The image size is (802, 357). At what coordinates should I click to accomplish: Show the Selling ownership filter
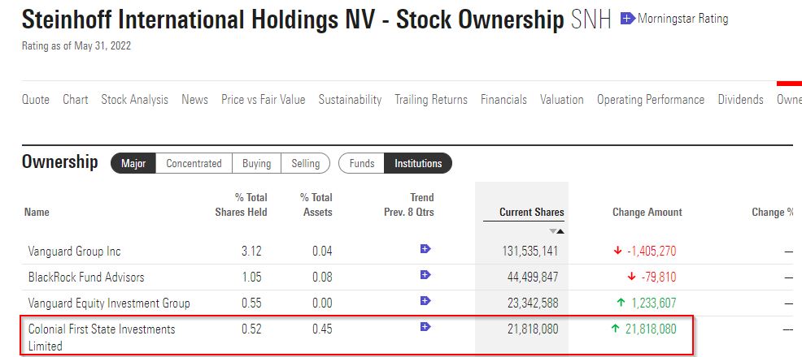305,163
